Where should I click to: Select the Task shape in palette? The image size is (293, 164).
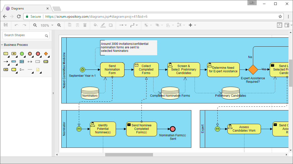click(x=6, y=54)
